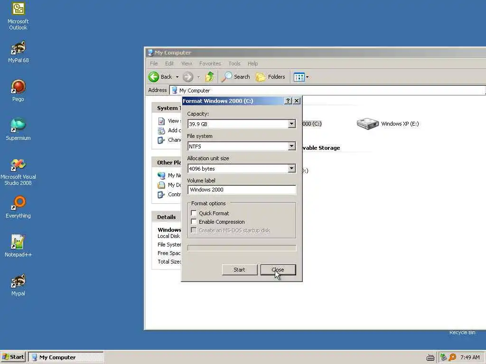Open the View menu
486x364 pixels.
tap(187, 64)
